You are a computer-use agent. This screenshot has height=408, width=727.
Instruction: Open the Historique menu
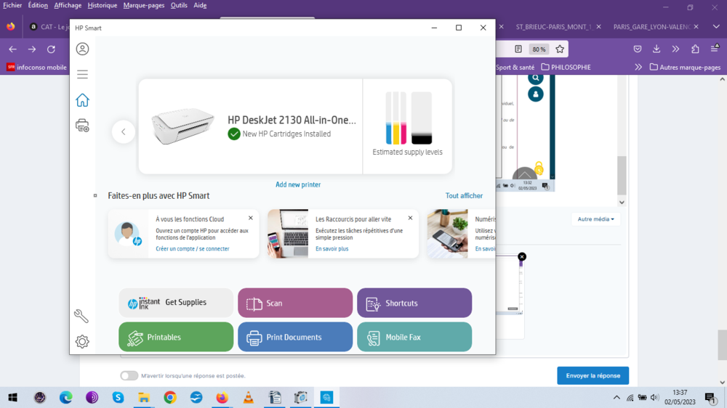[102, 5]
